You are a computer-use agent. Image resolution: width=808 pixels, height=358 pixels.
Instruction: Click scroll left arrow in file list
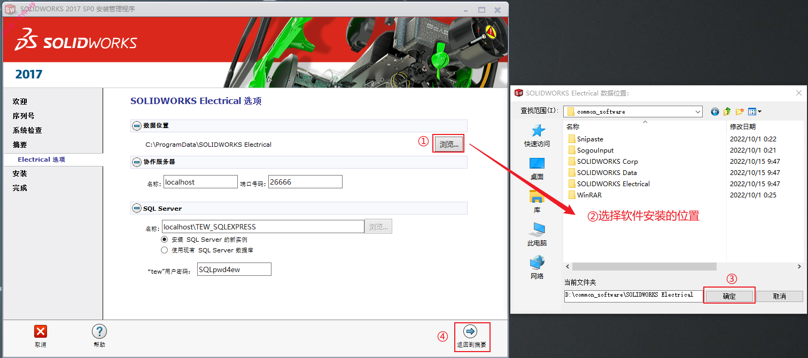(568, 266)
